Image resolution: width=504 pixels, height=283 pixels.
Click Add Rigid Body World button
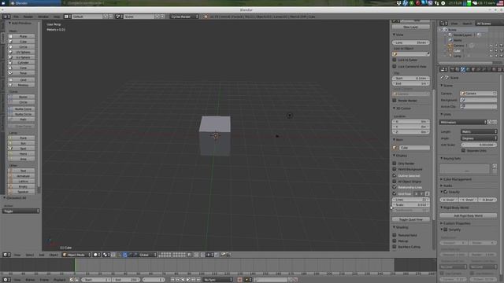click(468, 215)
